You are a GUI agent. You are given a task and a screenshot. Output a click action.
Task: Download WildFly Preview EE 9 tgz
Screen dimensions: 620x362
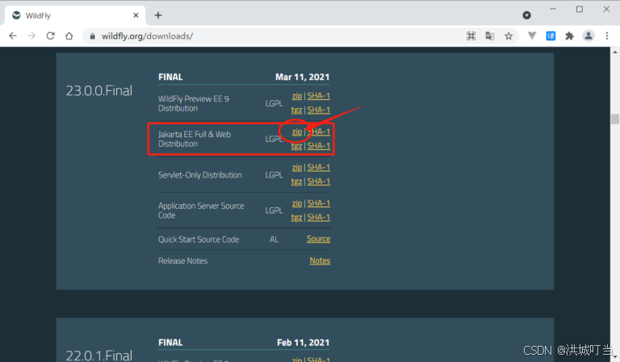pyautogui.click(x=296, y=110)
